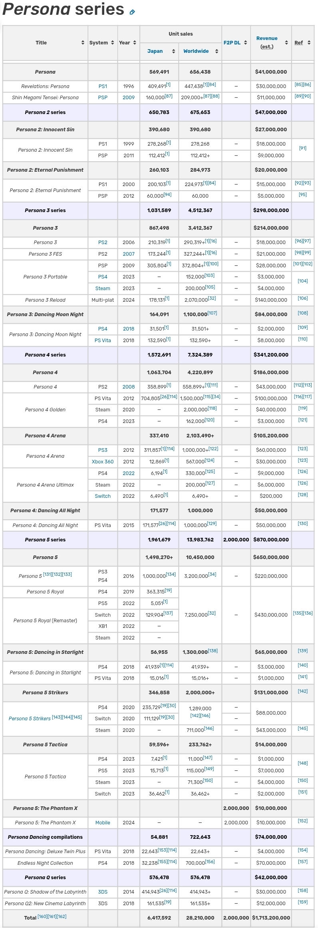Click the 3DS link for Shadow of the Labyrinth
Viewport: 318px width, 928px height.
point(103,892)
